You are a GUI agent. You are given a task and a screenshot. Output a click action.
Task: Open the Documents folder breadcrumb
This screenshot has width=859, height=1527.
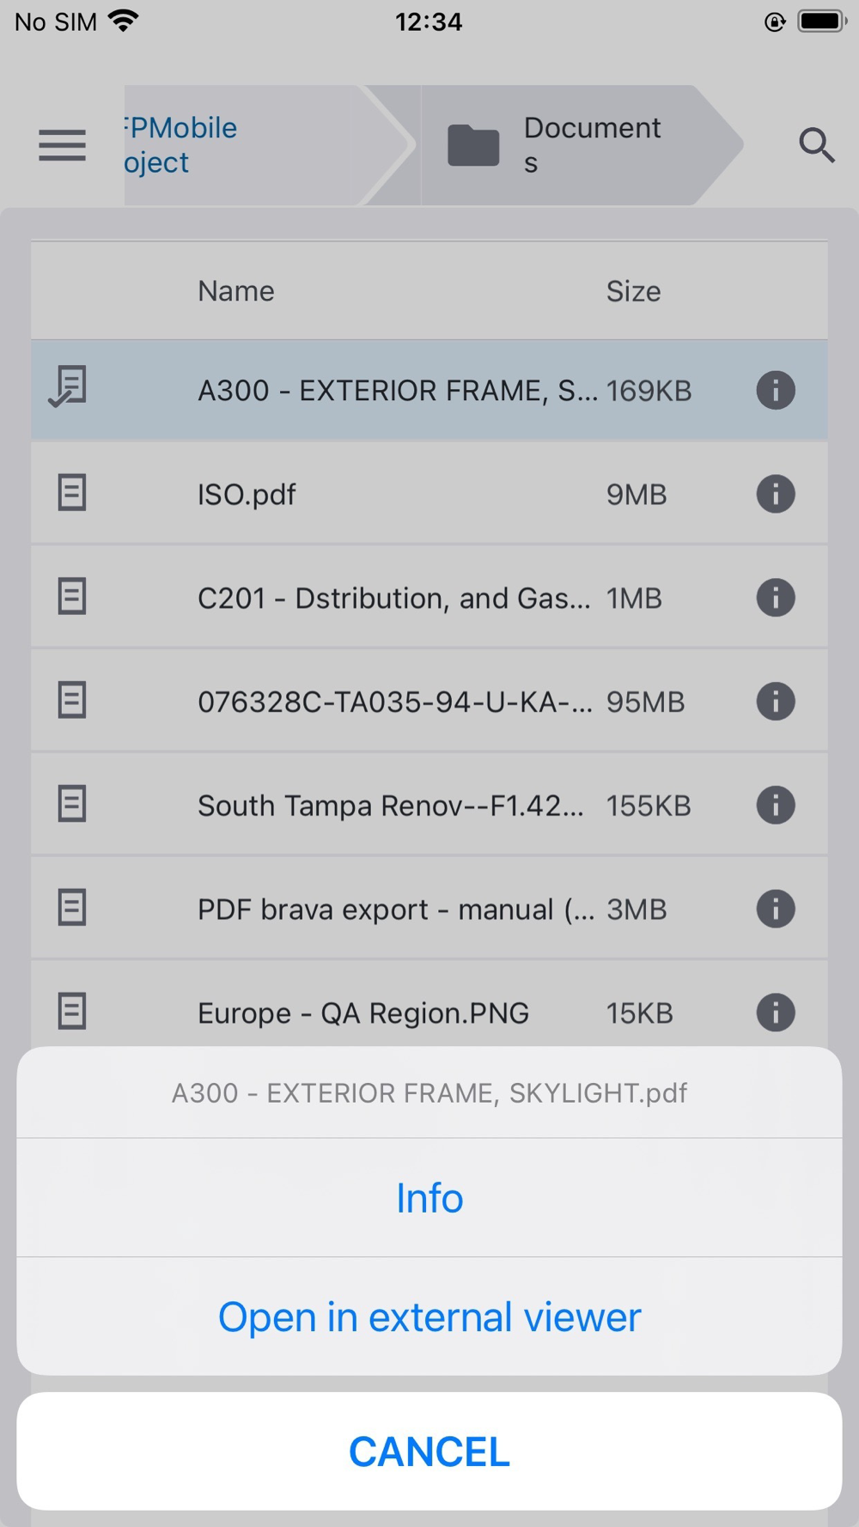(582, 145)
